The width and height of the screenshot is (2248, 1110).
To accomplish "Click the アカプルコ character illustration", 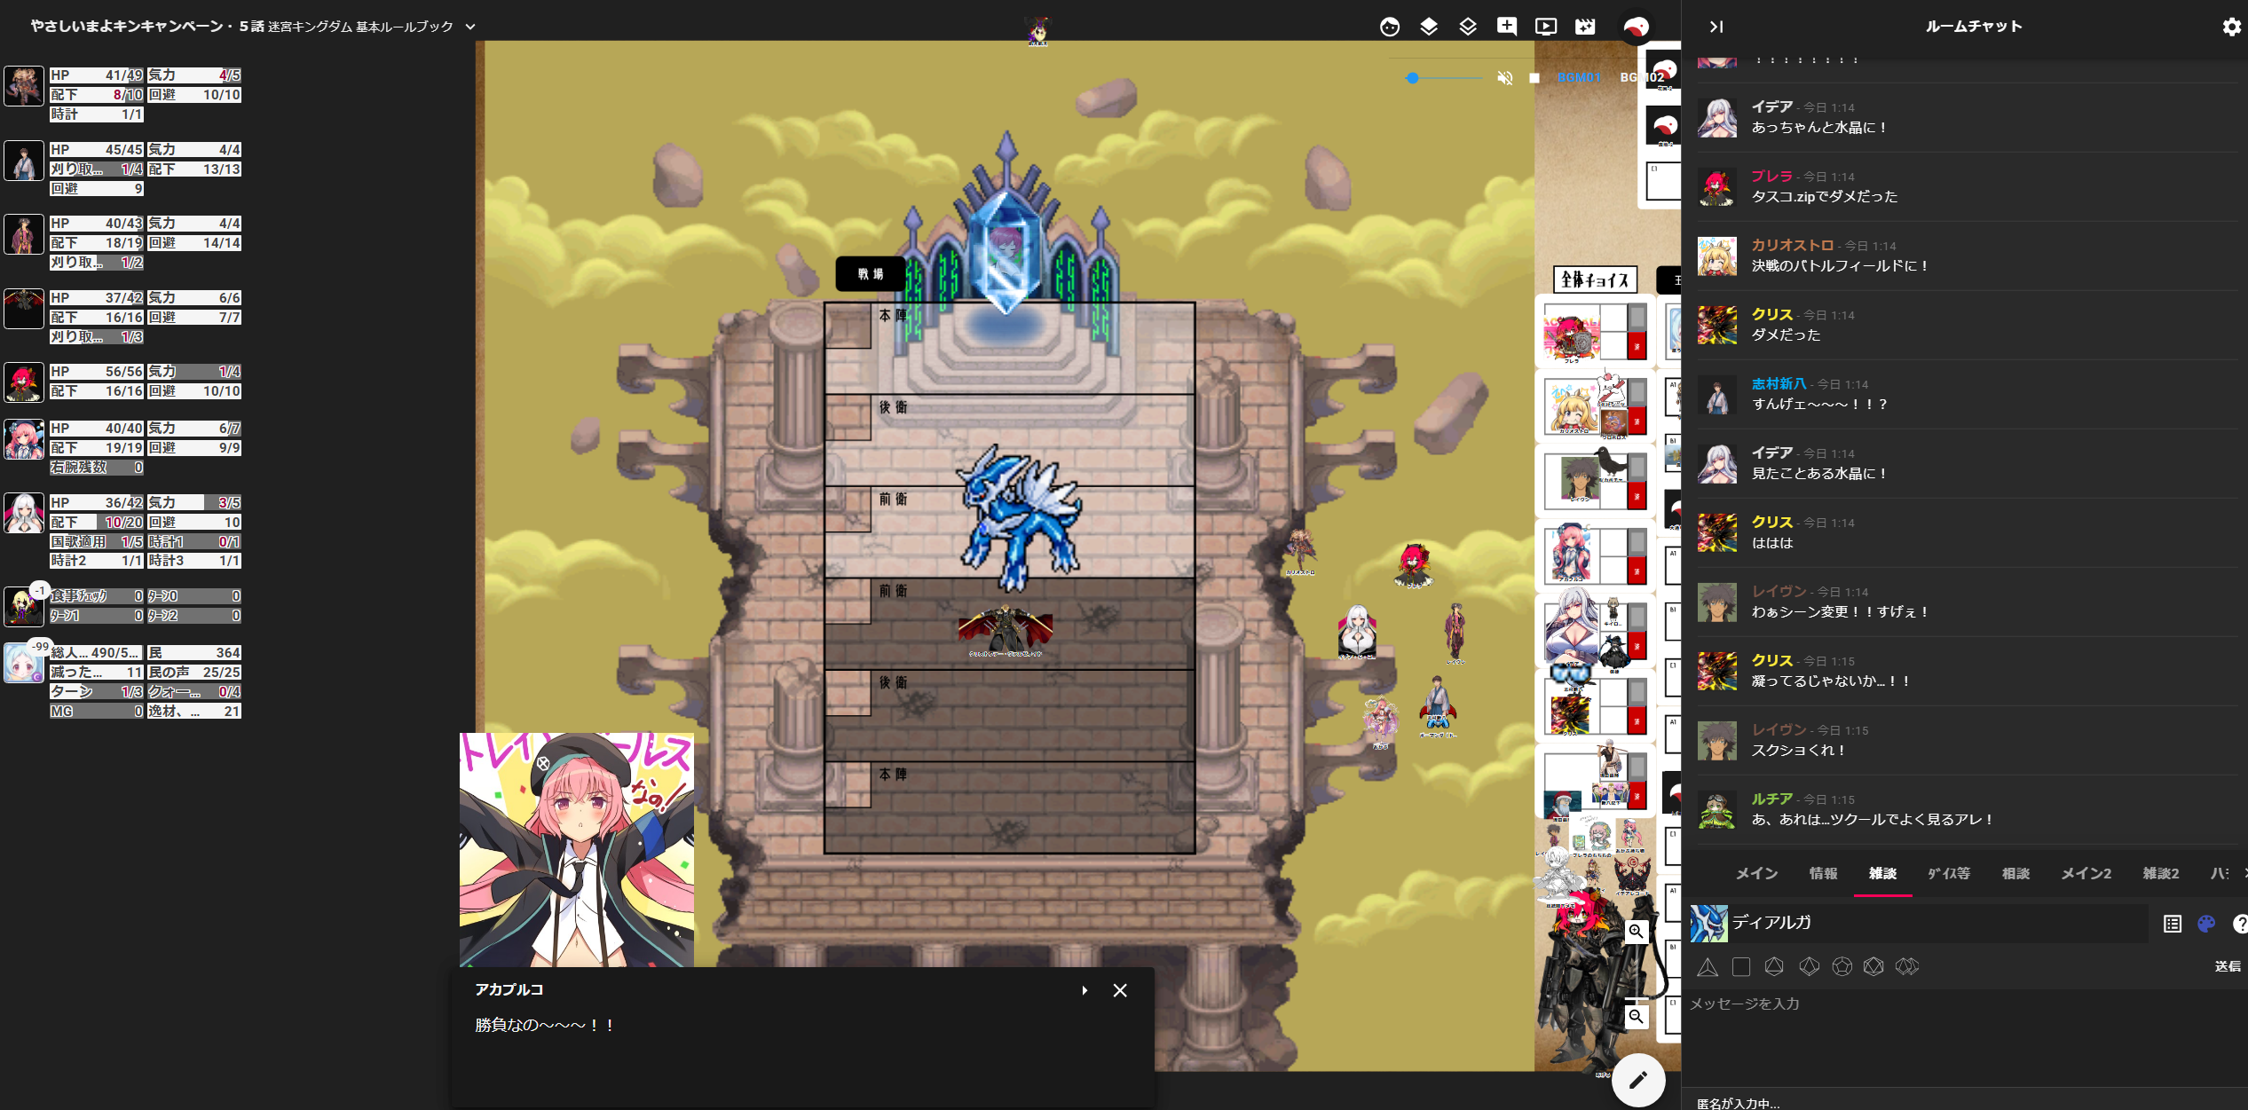I will pos(577,849).
